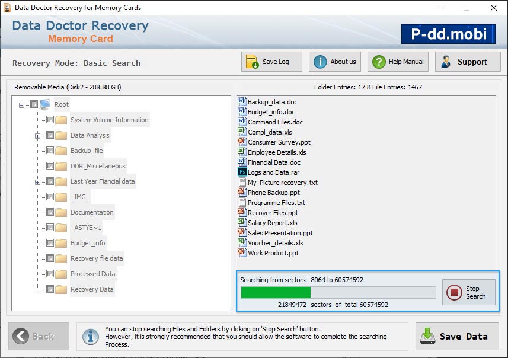Expand the Data Analysis folder
Image resolution: width=508 pixels, height=358 pixels.
(37, 136)
